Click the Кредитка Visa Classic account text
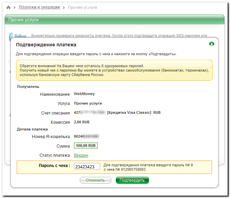230x198 pixels. pos(129,113)
